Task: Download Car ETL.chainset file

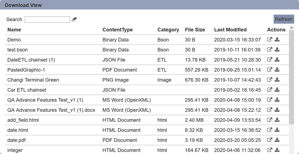Action: pyautogui.click(x=277, y=90)
